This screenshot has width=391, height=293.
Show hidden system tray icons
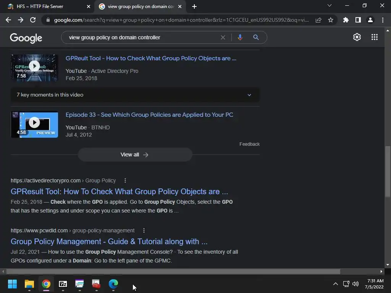(x=336, y=284)
